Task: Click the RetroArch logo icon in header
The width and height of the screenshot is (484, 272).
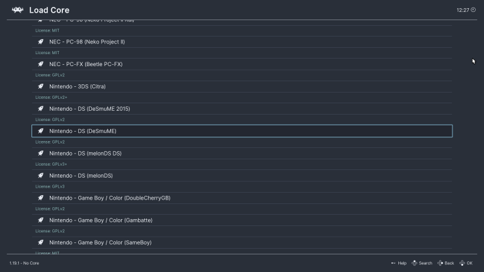Action: coord(18,10)
